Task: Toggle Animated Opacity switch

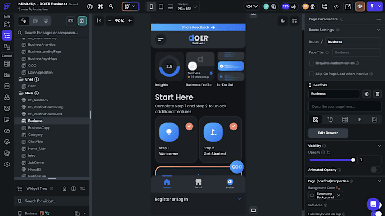Action: point(376,170)
